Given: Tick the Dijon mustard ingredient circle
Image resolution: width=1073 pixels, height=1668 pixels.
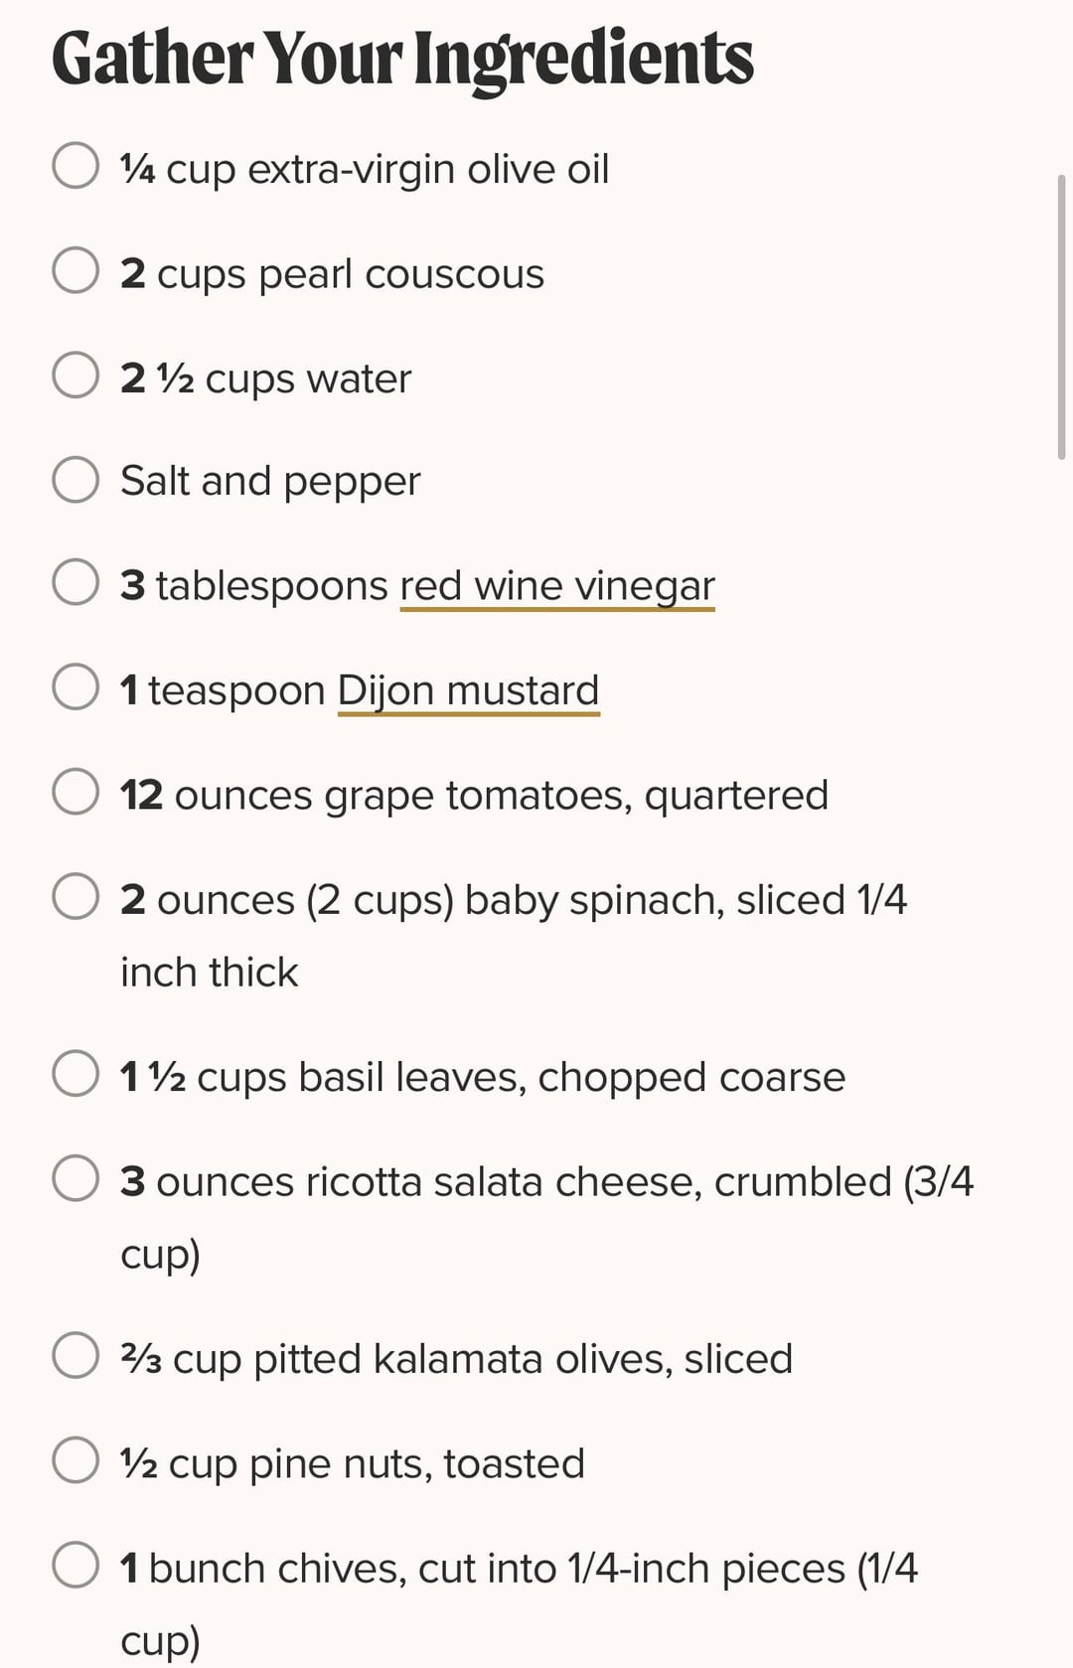Looking at the screenshot, I should pos(76,686).
